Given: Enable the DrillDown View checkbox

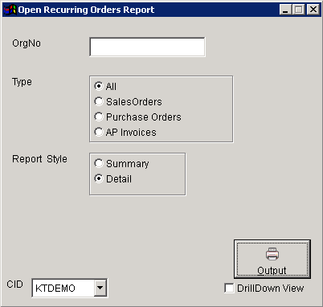Looking at the screenshot, I should (229, 289).
